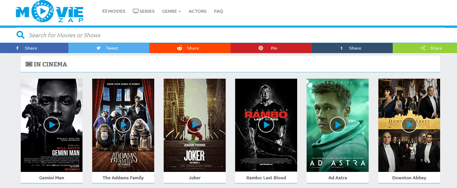This screenshot has width=457, height=188.
Task: Start Joker via its play icon
Action: pyautogui.click(x=195, y=125)
